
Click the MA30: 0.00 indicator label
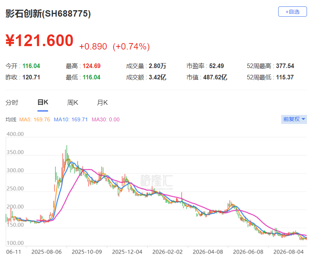pos(106,119)
